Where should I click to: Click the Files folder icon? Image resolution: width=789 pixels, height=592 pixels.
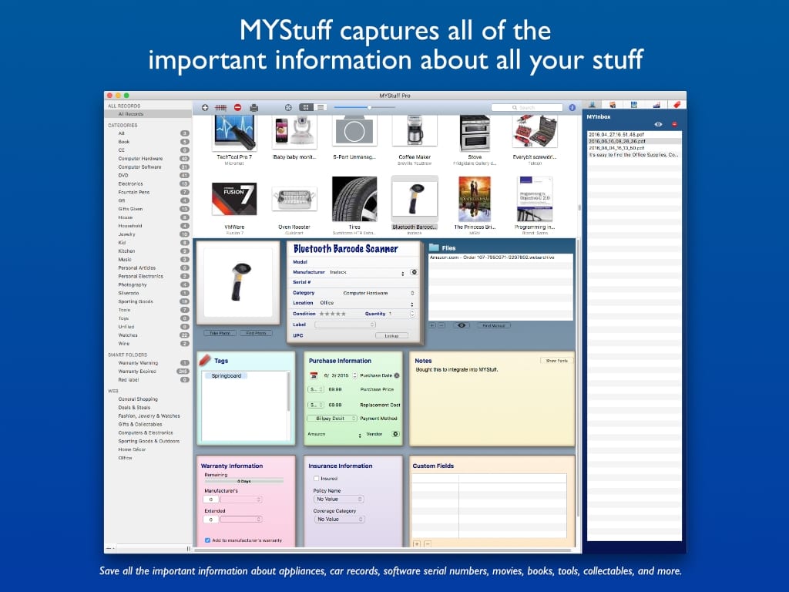tap(434, 247)
